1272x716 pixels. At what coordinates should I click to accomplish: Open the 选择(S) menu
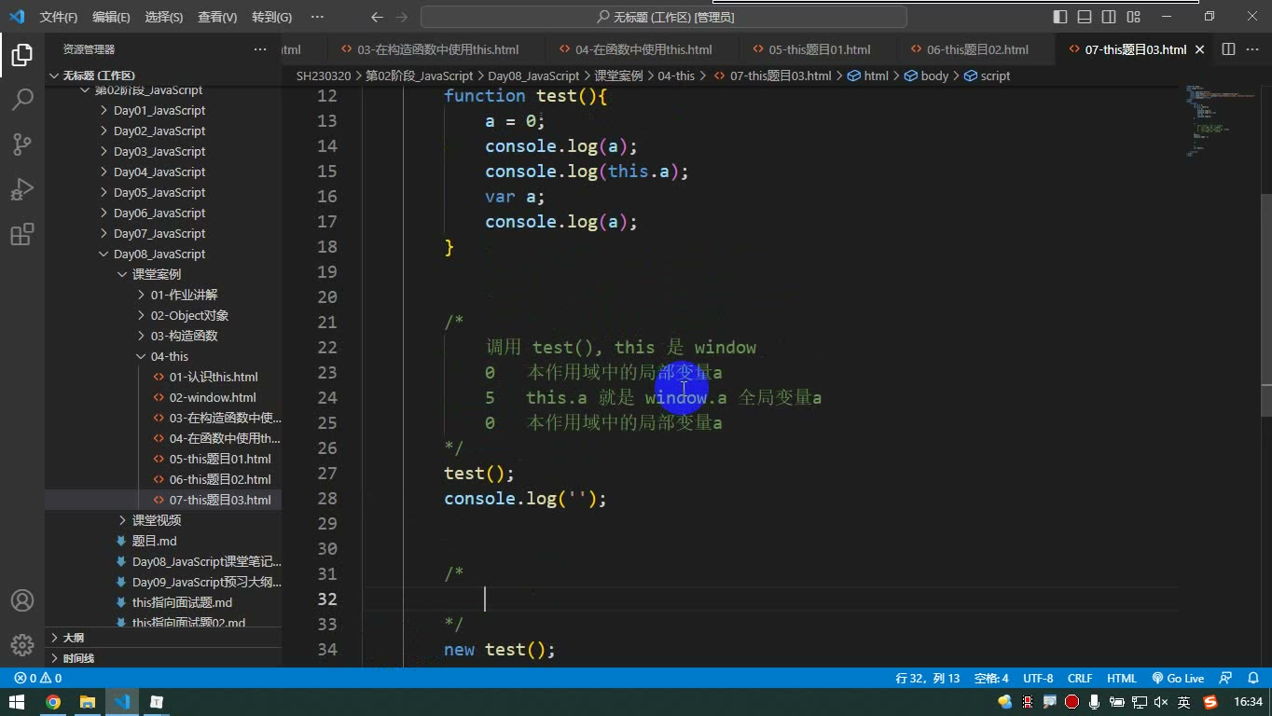pos(164,17)
